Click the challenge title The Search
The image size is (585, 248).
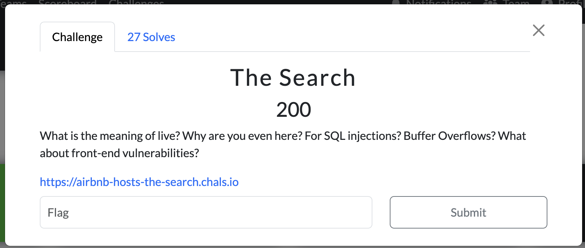[293, 78]
